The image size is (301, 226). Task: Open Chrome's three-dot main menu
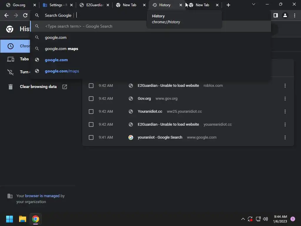point(295,15)
